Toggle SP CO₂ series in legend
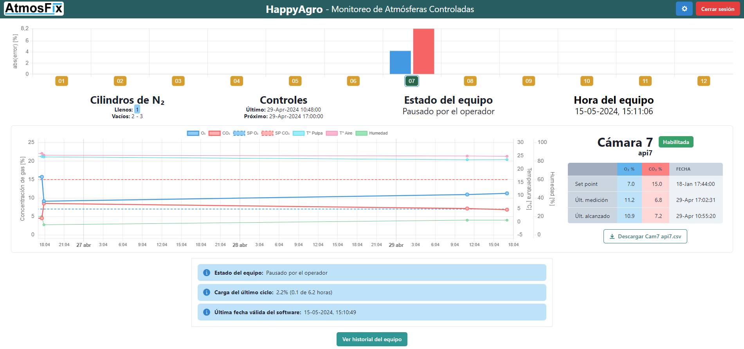The height and width of the screenshot is (349, 744). coord(276,133)
